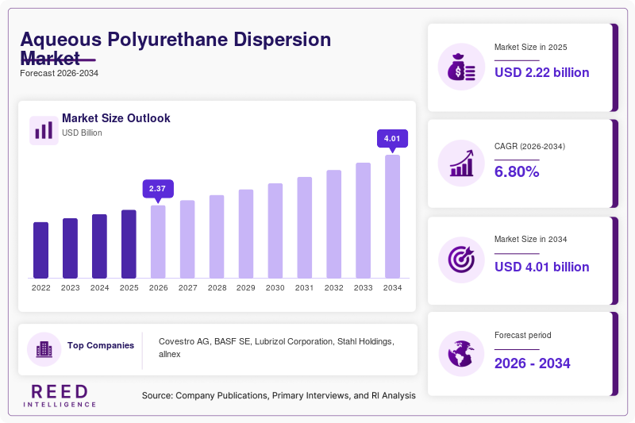Click the 'USD 2.22 billion' value

pyautogui.click(x=542, y=73)
